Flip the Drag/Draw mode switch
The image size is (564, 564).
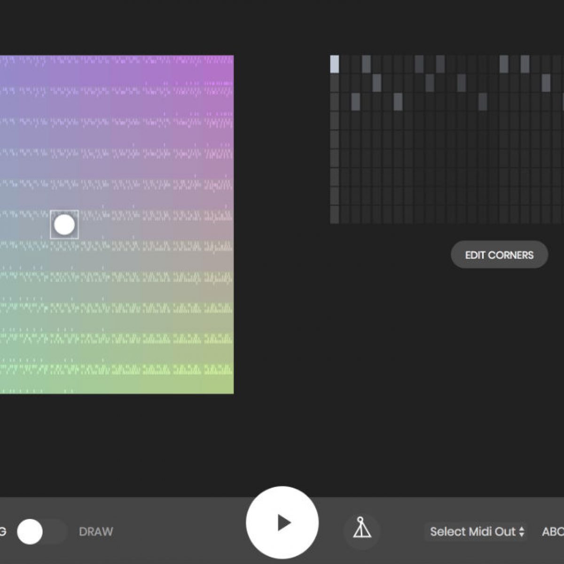tap(41, 532)
